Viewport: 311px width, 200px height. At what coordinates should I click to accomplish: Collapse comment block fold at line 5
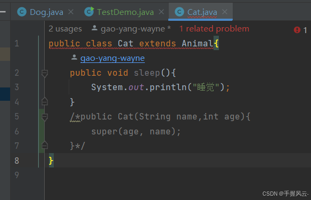[x=45, y=117]
